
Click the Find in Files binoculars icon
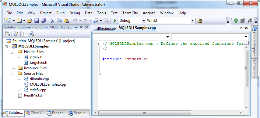200,21
